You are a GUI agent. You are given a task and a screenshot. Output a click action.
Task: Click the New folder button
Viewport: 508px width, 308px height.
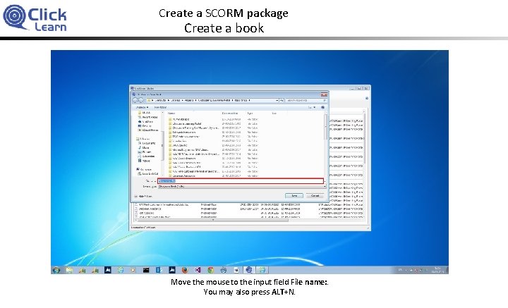click(160, 107)
